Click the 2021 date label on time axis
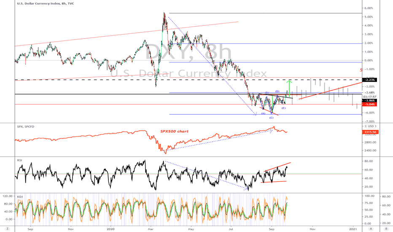This screenshot has height=232, width=393. [x=353, y=229]
